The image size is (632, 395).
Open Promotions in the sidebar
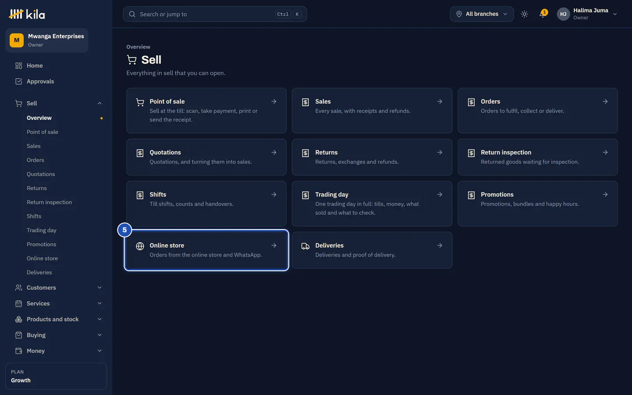tap(41, 244)
